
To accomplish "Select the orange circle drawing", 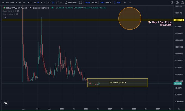I will coord(130,18).
